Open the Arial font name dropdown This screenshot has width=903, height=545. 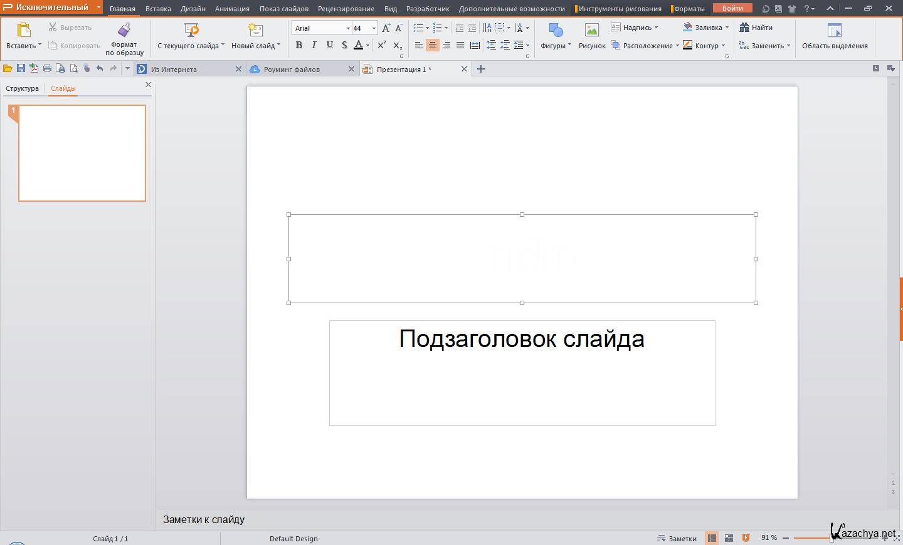348,28
